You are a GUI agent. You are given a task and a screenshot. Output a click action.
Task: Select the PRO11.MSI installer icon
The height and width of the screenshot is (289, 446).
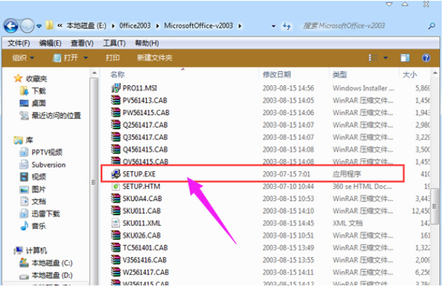pyautogui.click(x=116, y=87)
